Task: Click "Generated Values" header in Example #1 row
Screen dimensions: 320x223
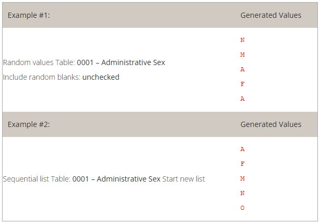Action: (x=271, y=15)
